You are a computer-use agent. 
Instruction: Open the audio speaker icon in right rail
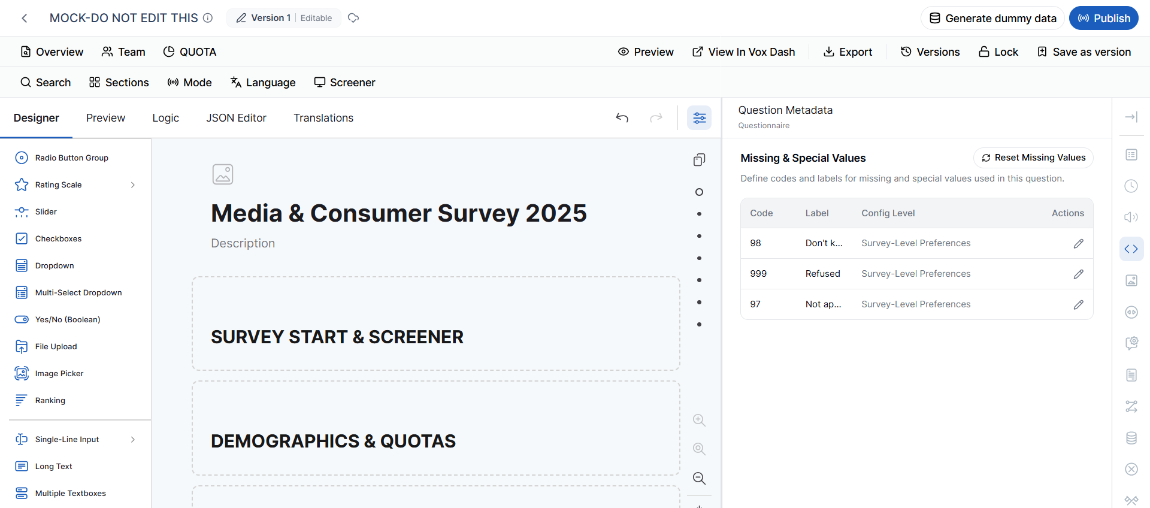(x=1131, y=217)
